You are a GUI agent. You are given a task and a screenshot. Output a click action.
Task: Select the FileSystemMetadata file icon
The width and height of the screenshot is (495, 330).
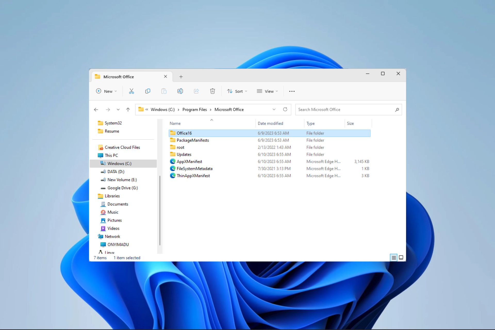click(172, 169)
